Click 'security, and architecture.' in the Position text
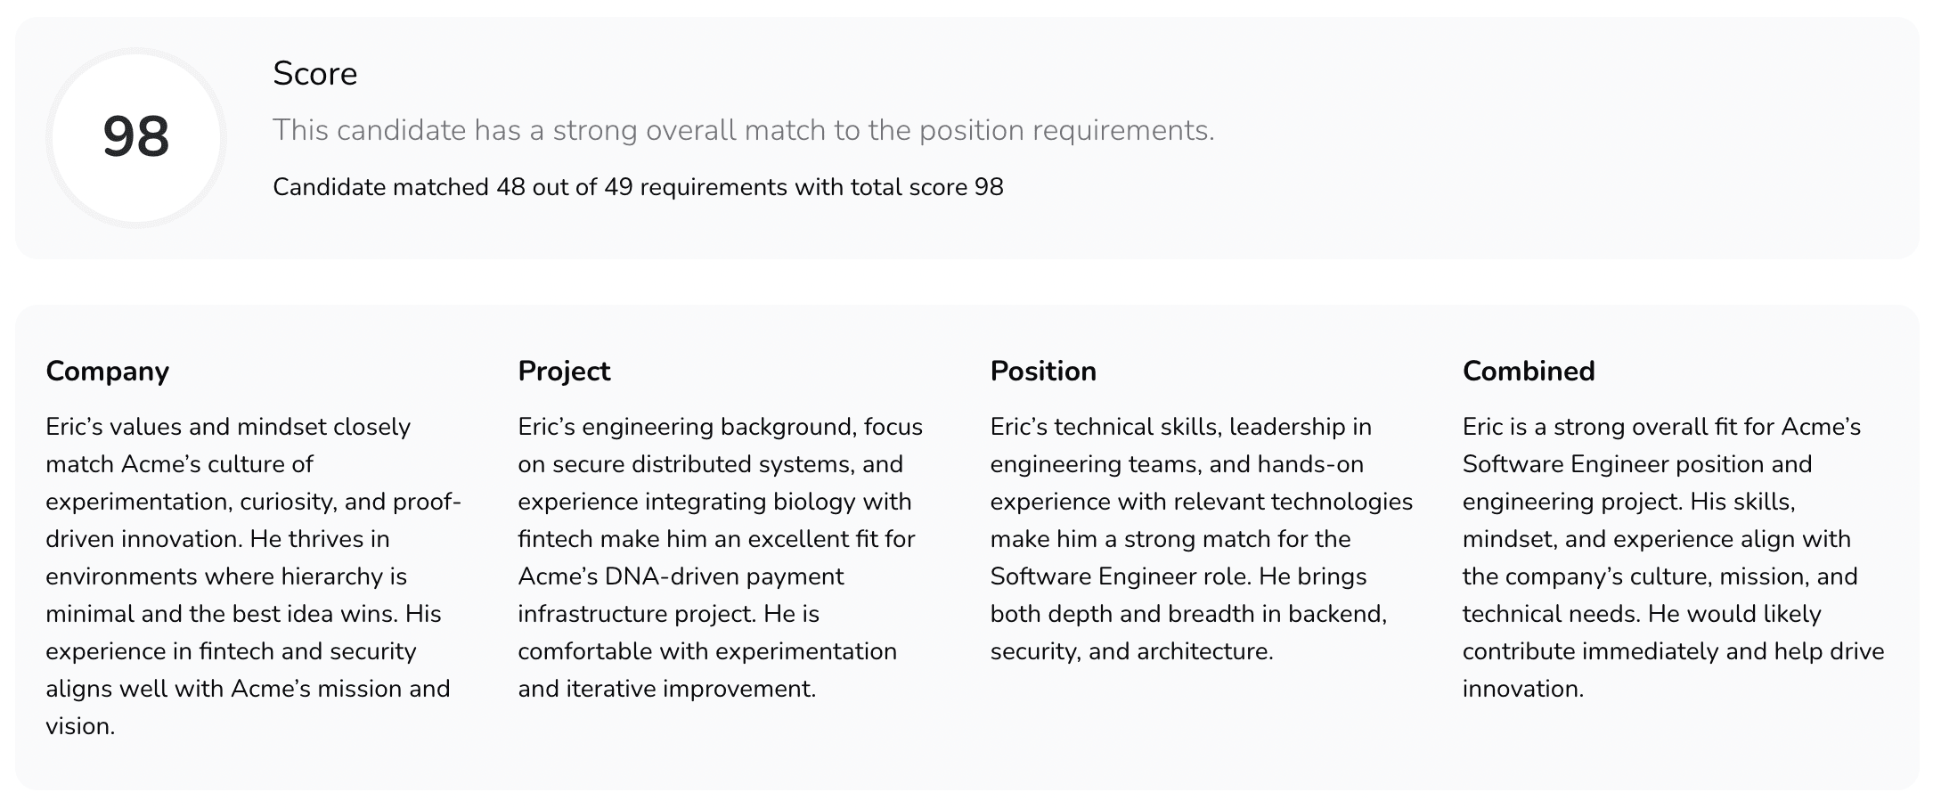 point(1131,651)
